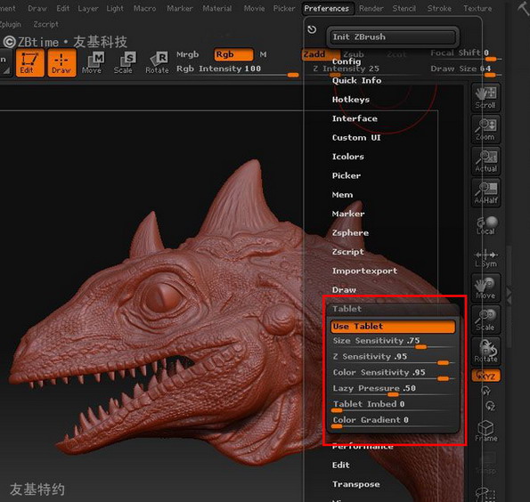Image resolution: width=530 pixels, height=502 pixels.
Task: Expand the Mem section
Action: [x=342, y=195]
